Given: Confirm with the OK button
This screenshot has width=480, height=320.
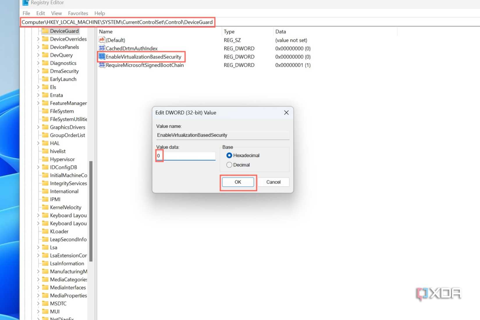Looking at the screenshot, I should click(x=238, y=182).
